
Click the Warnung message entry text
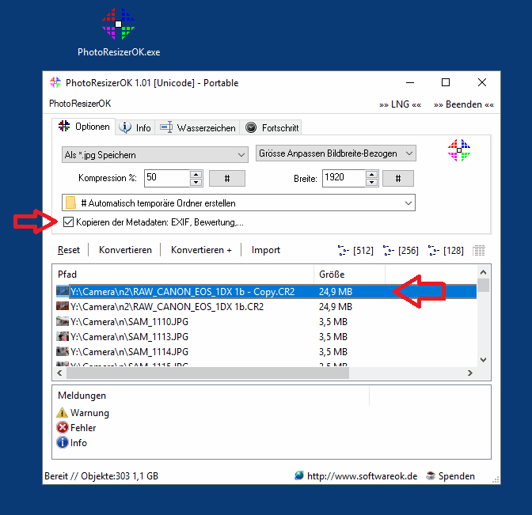pyautogui.click(x=89, y=413)
